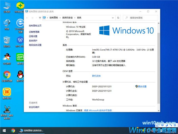Click the Windows Start button
This screenshot has height=134, width=178.
tap(4, 130)
